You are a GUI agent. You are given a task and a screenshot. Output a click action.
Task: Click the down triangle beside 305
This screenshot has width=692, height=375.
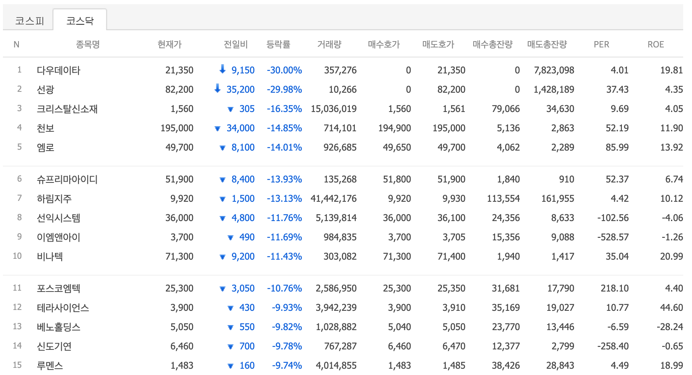[230, 109]
